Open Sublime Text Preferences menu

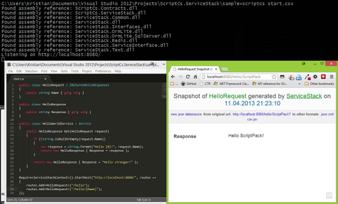click(x=103, y=71)
